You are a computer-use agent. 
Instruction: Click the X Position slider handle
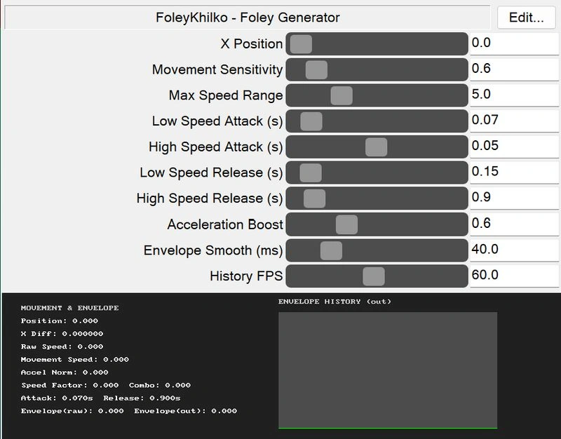click(301, 44)
